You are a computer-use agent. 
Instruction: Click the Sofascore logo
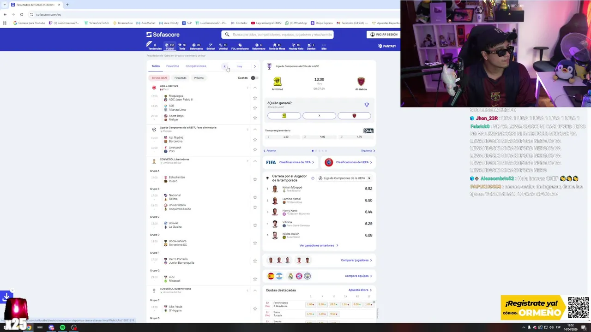tap(163, 35)
